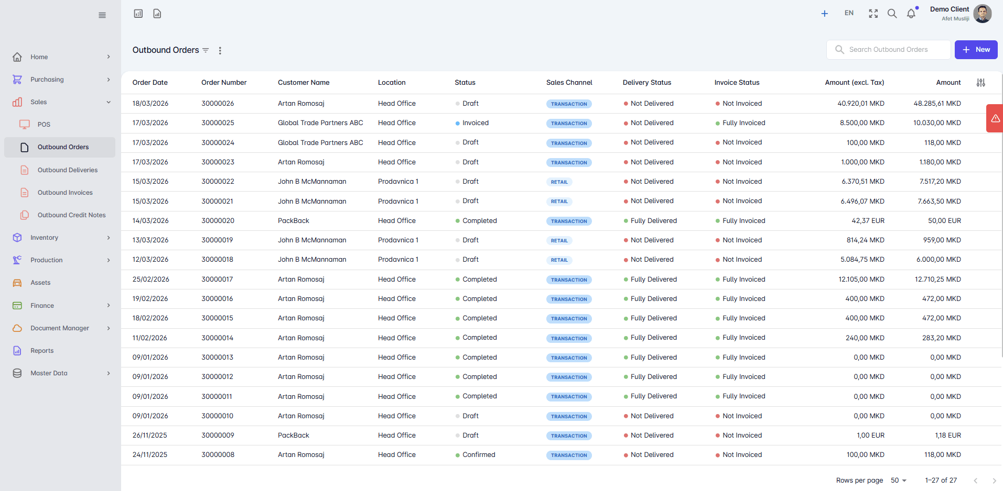Viewport: 1003px width, 491px height.
Task: Go to Outbound Deliveries
Action: click(68, 170)
